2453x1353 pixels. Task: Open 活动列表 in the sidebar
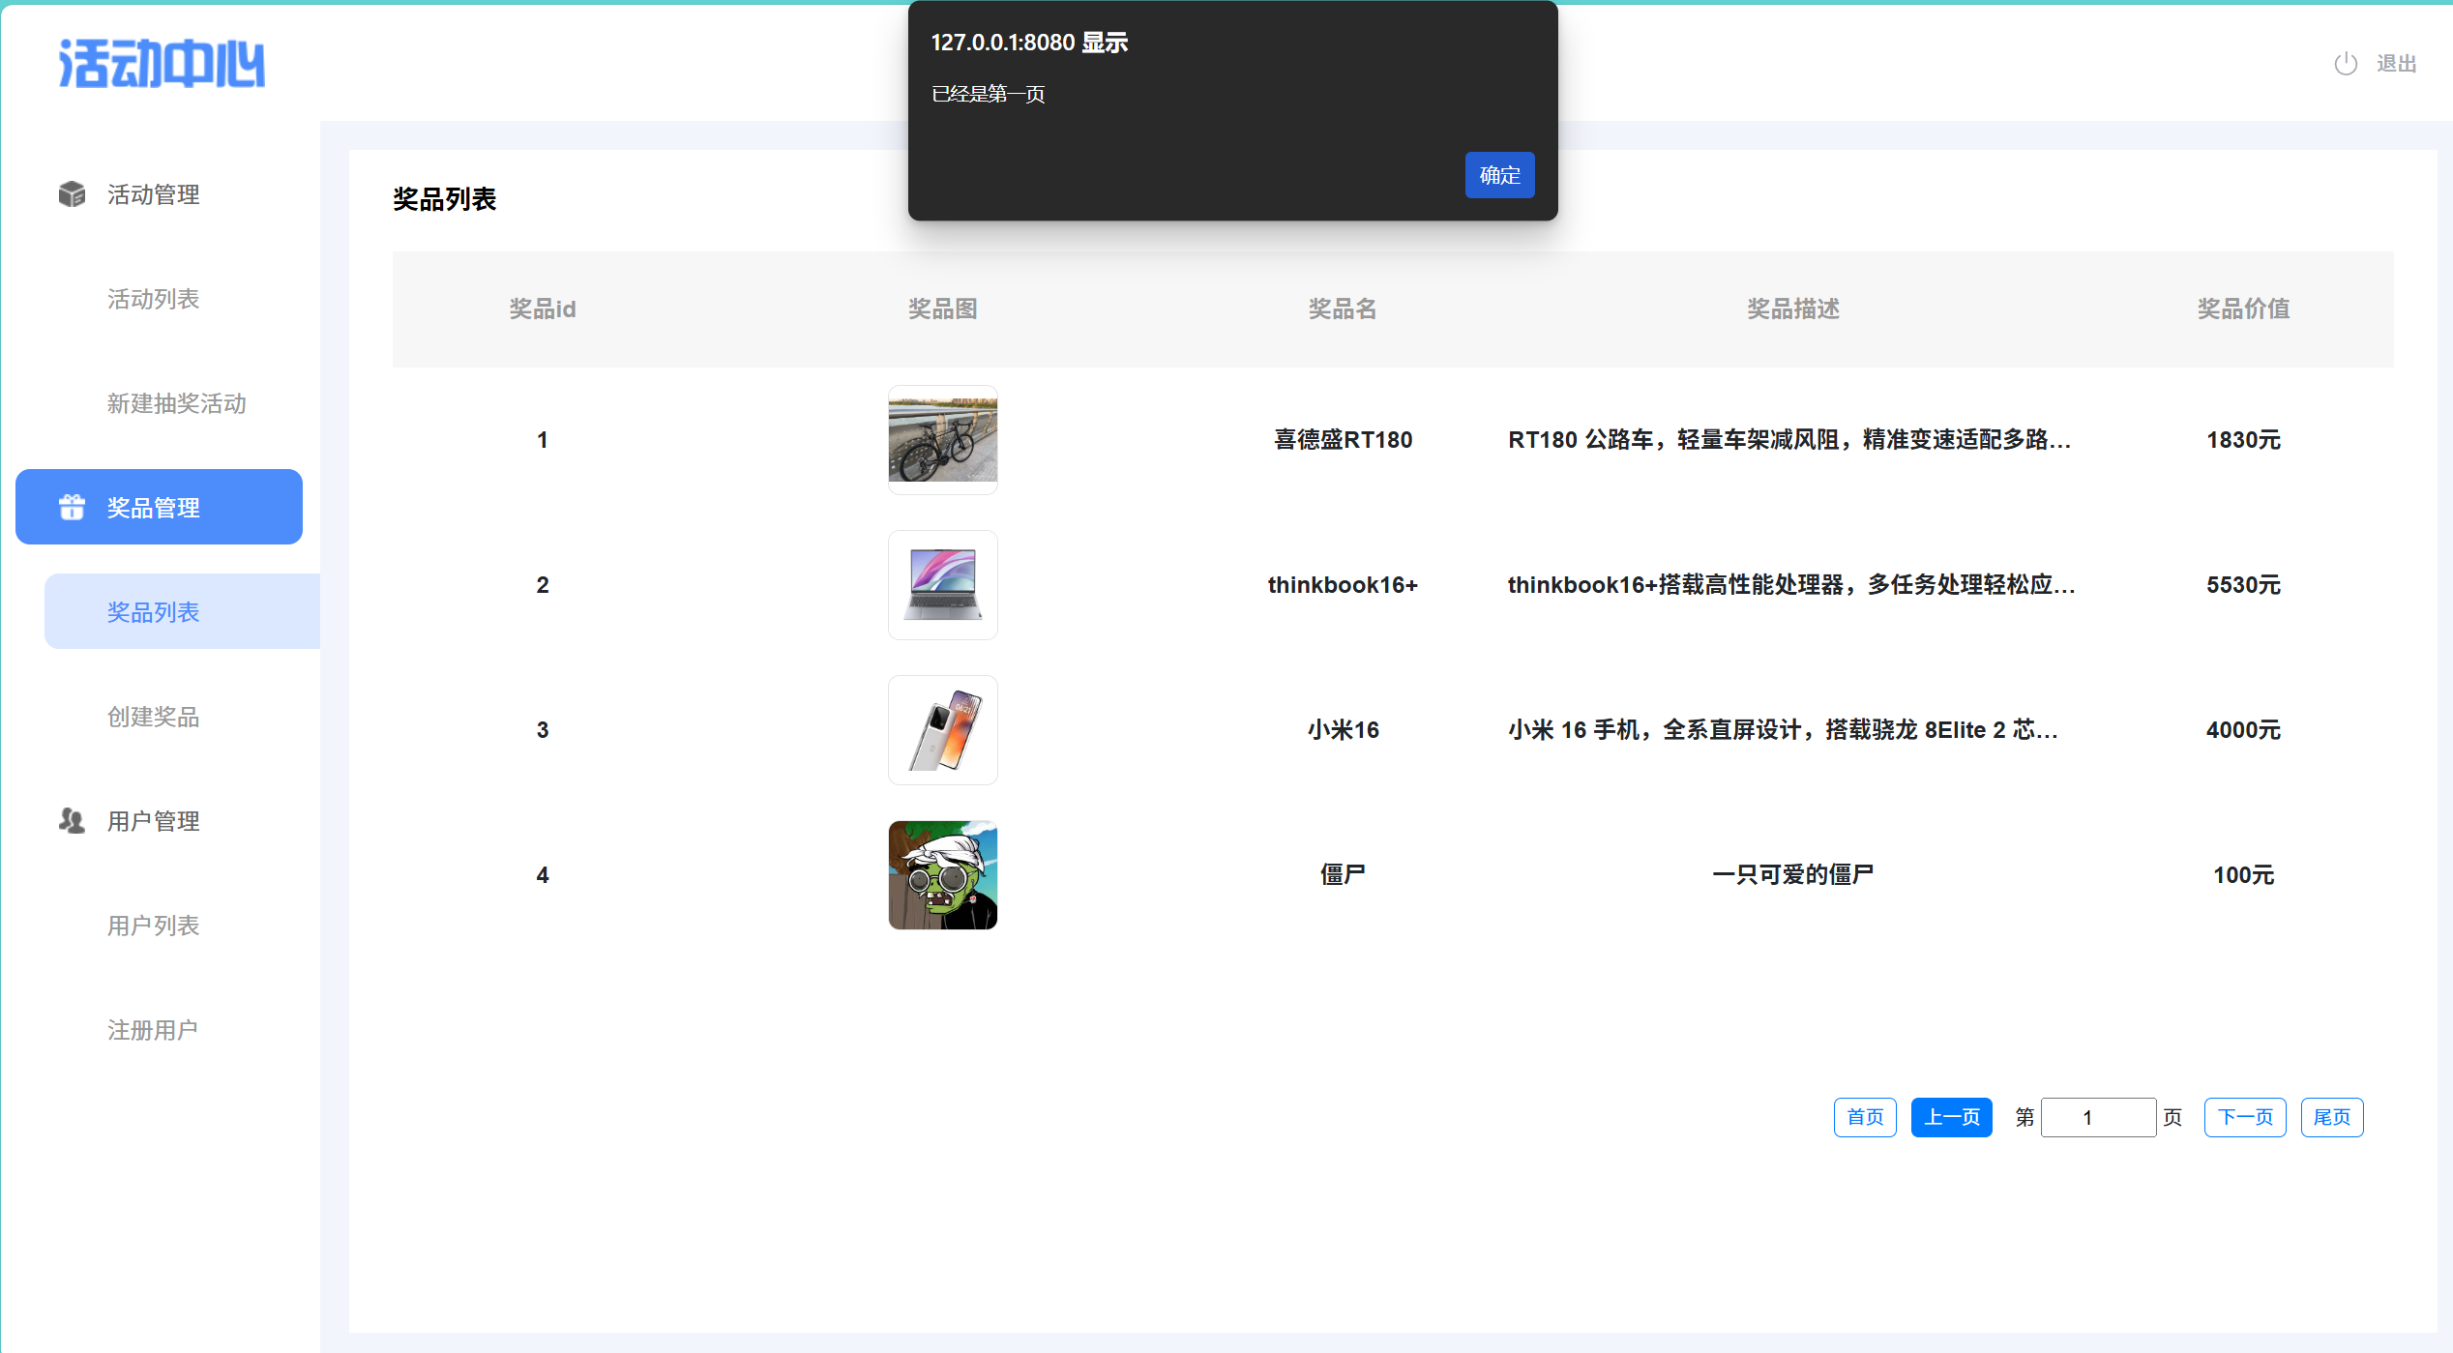(x=153, y=299)
